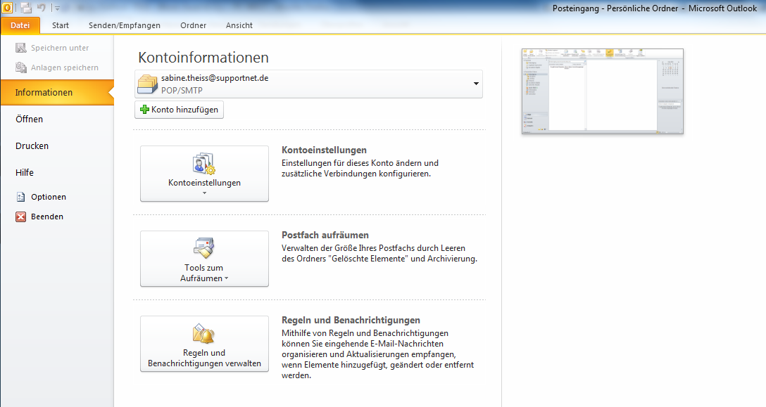Expand the Kontoeinstellungen dropdown arrow
The image size is (766, 407).
204,193
